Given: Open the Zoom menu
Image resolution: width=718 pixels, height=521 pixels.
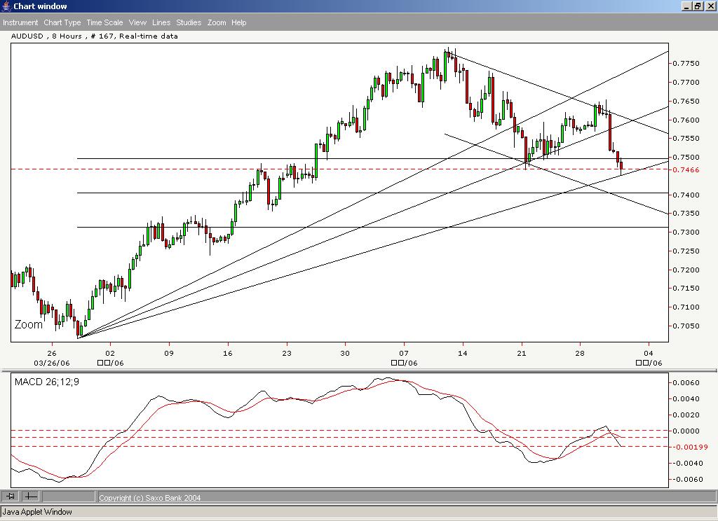Looking at the screenshot, I should pos(217,22).
